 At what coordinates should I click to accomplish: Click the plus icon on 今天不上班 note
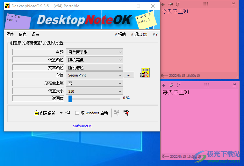163,4
